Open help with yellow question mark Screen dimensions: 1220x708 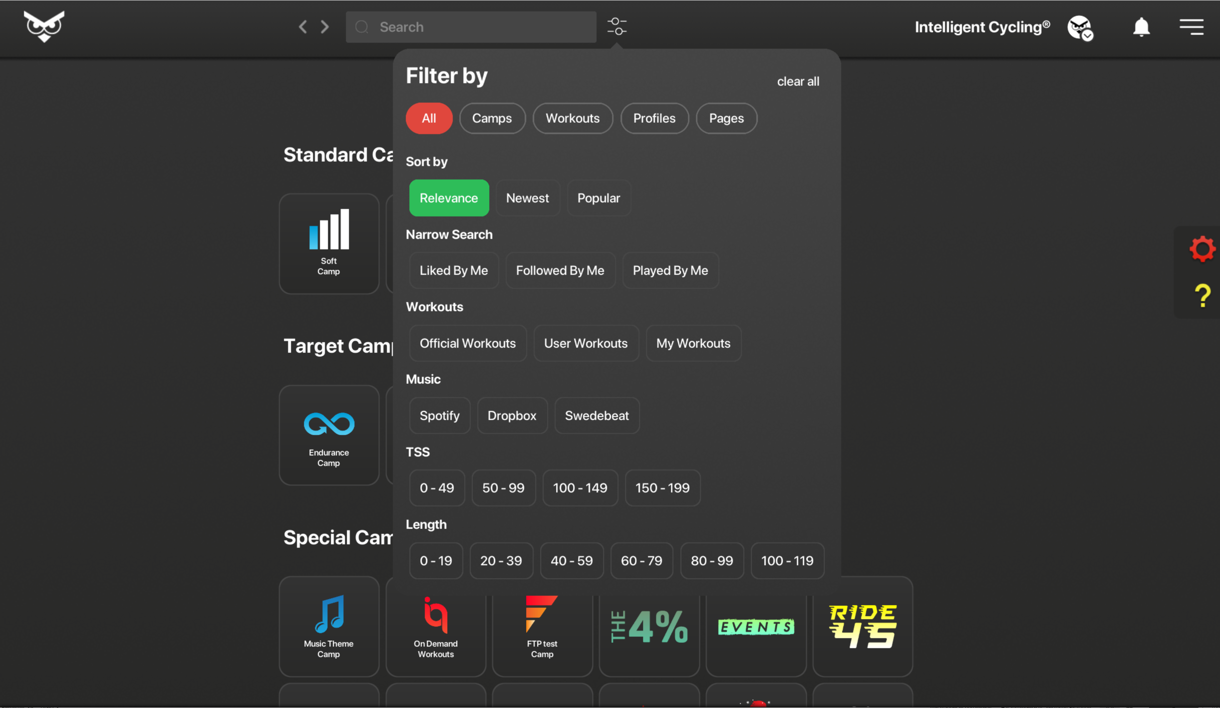1203,295
